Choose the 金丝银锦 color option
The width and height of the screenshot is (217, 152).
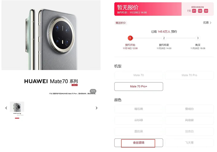[139, 143]
